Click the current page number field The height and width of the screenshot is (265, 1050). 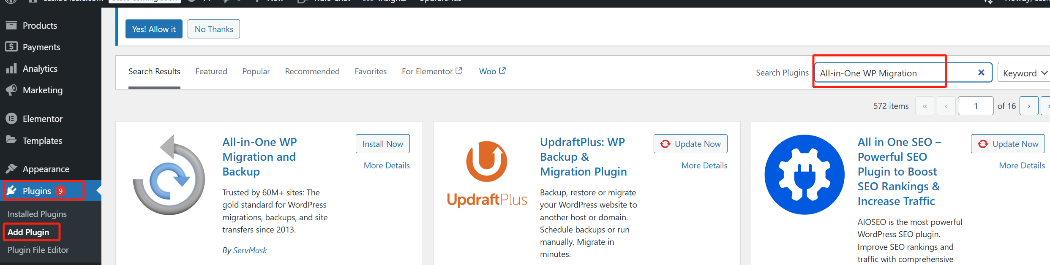click(976, 106)
